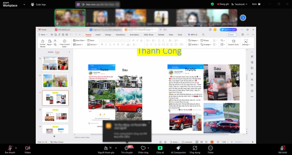Toggle Underline formatting
The height and width of the screenshot is (155, 292).
(110, 45)
